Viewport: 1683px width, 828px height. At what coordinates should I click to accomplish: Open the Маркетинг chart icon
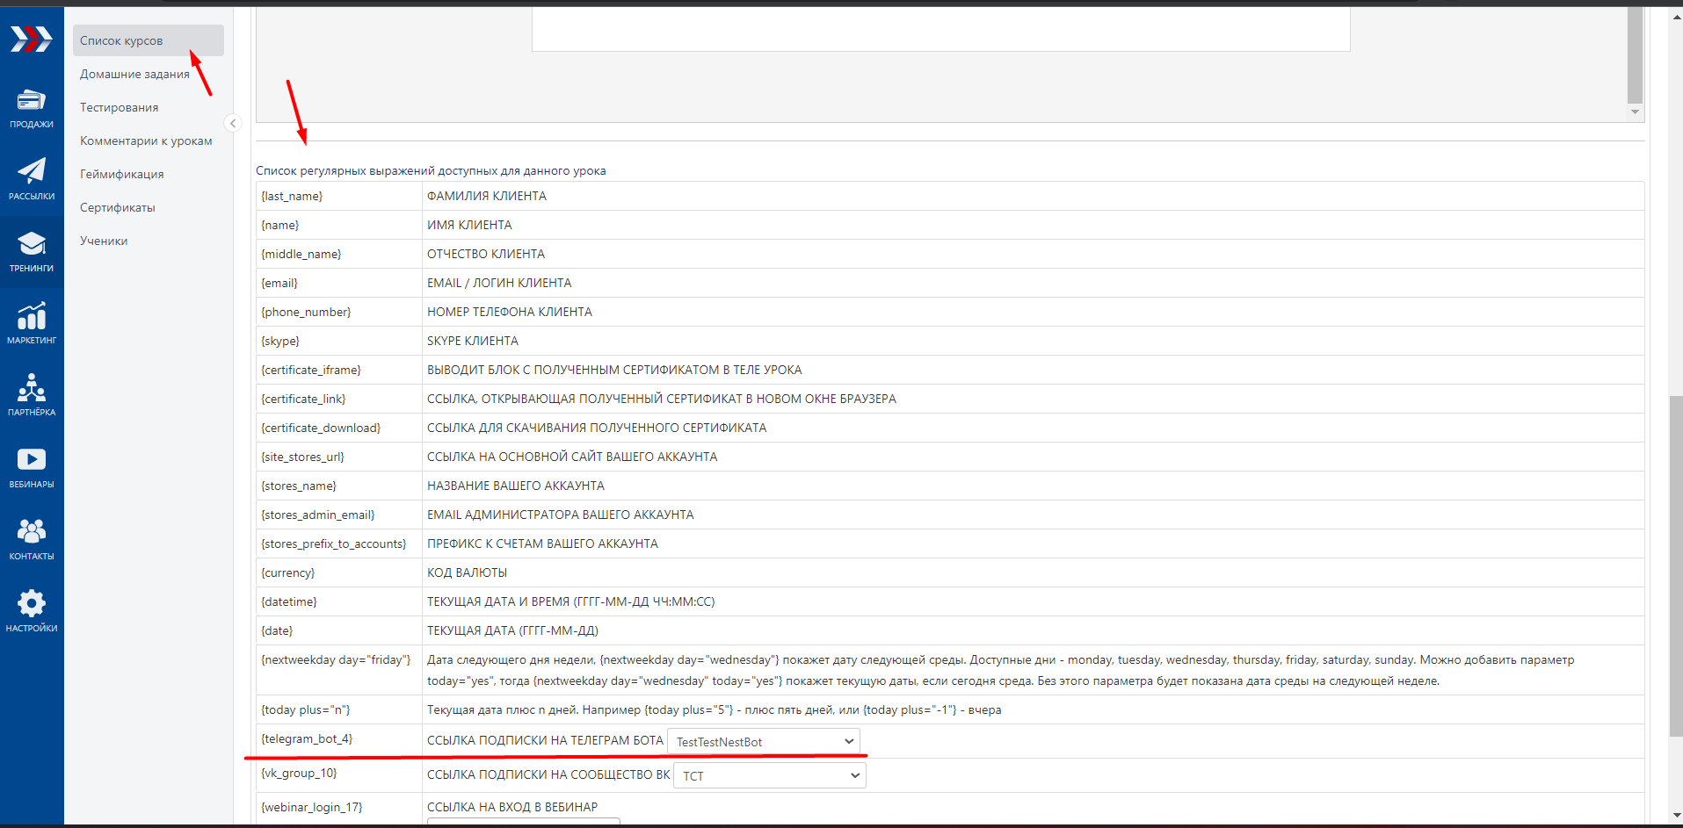coord(32,323)
